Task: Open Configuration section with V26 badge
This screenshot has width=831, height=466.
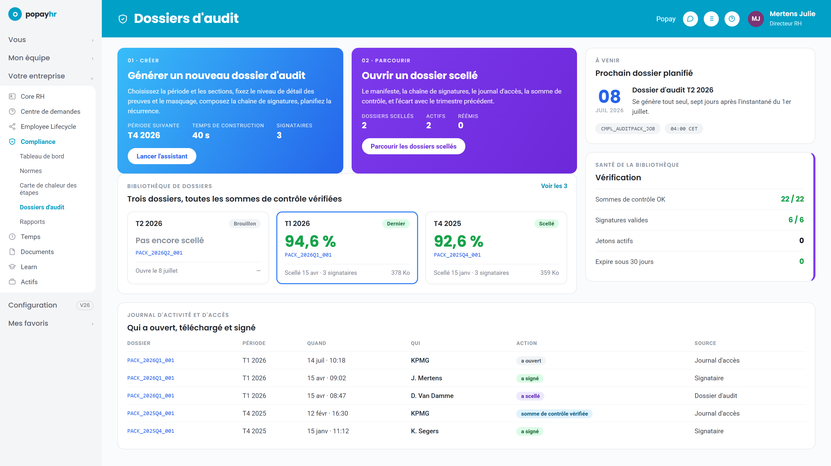Action: coord(51,305)
